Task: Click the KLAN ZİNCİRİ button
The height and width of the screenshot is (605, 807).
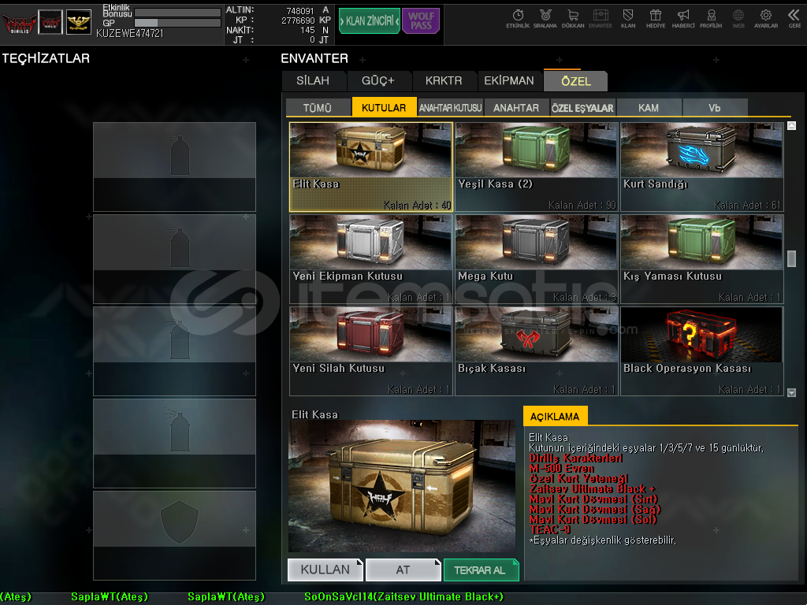Action: [369, 21]
